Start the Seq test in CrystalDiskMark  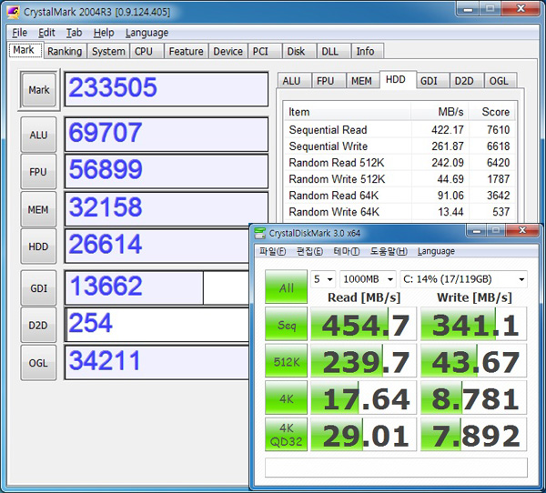(287, 324)
